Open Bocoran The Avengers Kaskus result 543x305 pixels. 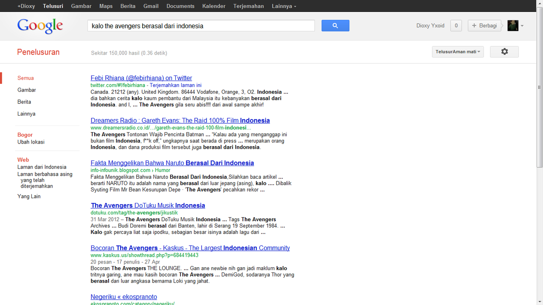(190, 248)
